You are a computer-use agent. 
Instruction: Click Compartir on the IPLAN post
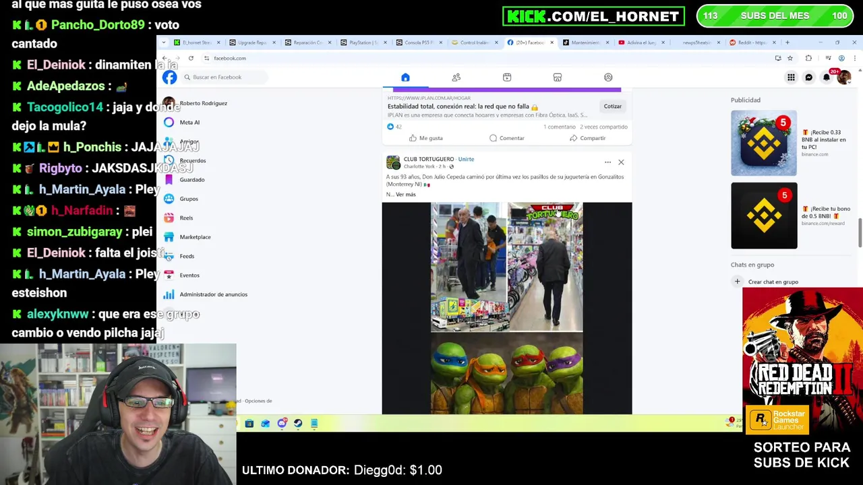tap(588, 138)
